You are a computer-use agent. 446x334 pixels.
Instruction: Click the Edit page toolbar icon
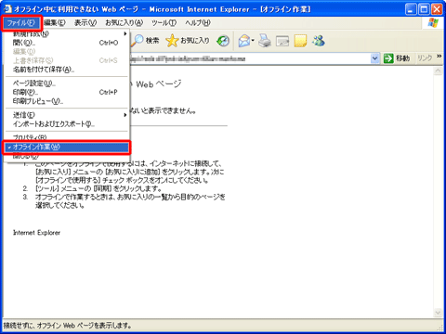(x=282, y=41)
